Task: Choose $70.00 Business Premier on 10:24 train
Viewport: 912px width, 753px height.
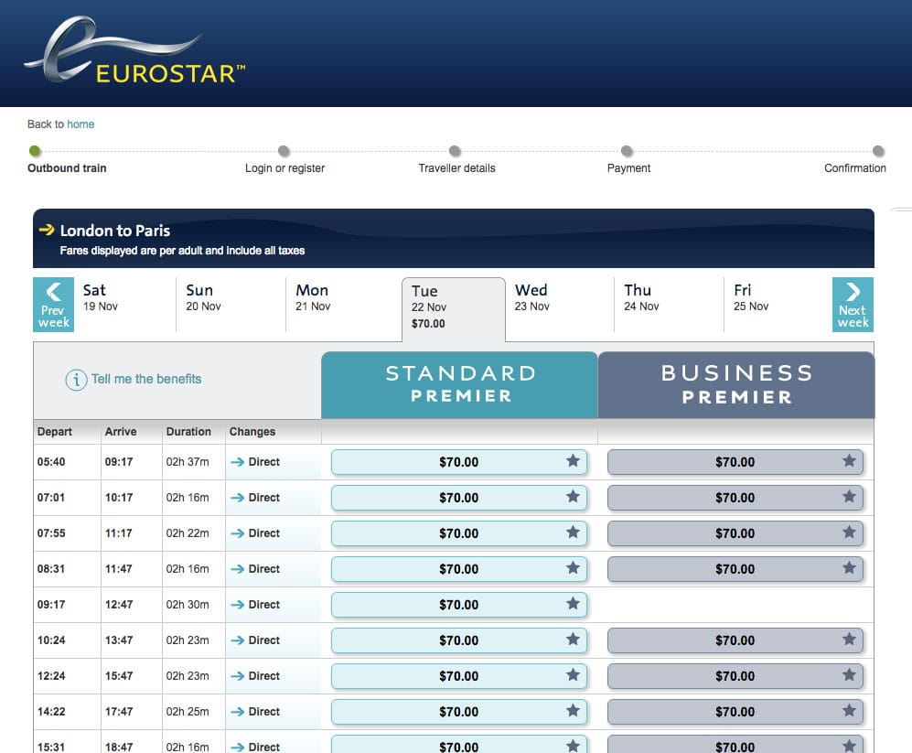Action: [735, 640]
